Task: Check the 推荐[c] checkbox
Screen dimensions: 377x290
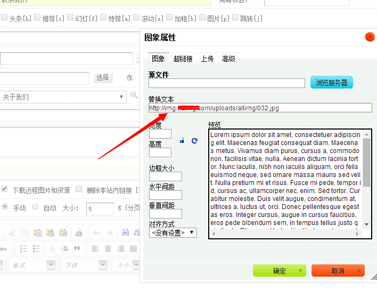Action: click(37, 17)
